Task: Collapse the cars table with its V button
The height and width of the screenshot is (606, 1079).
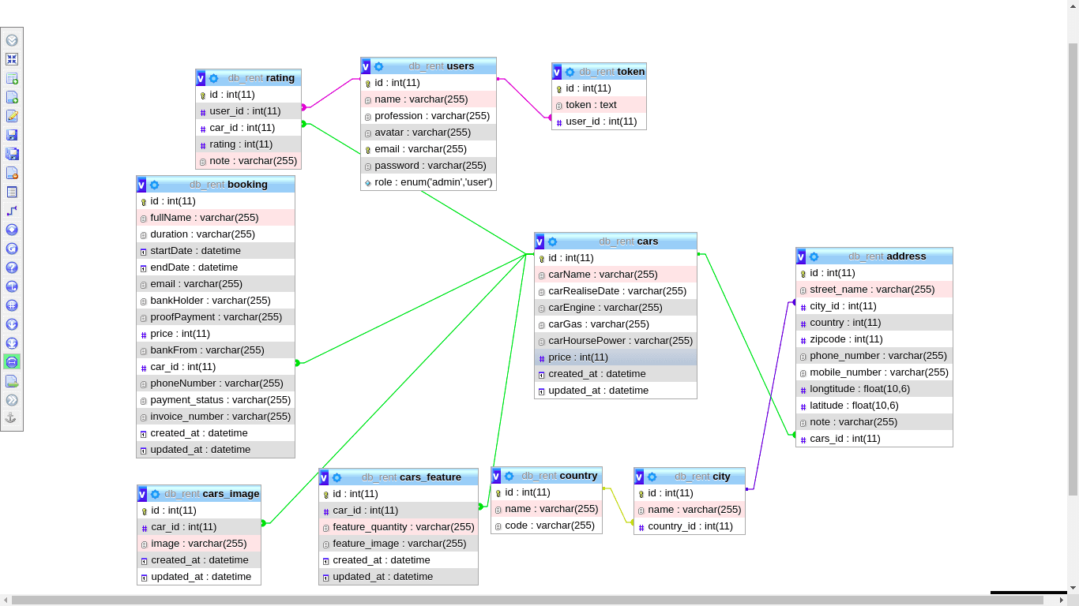Action: point(539,241)
